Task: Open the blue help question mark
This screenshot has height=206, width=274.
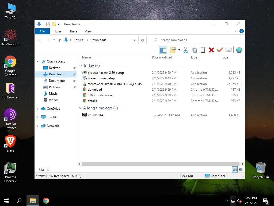Action: coord(242,31)
